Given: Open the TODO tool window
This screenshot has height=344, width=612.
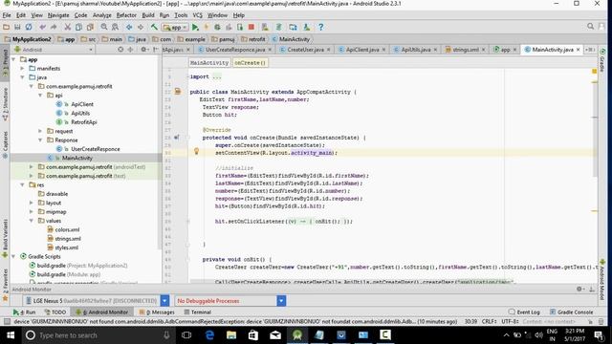Looking at the screenshot, I should [55, 312].
